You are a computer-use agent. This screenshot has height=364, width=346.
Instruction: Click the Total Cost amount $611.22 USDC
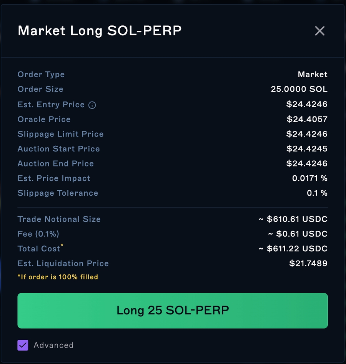[293, 249]
